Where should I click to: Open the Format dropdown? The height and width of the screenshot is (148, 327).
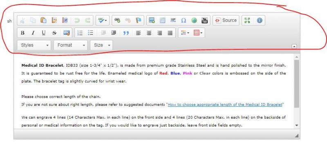pyautogui.click(x=70, y=45)
